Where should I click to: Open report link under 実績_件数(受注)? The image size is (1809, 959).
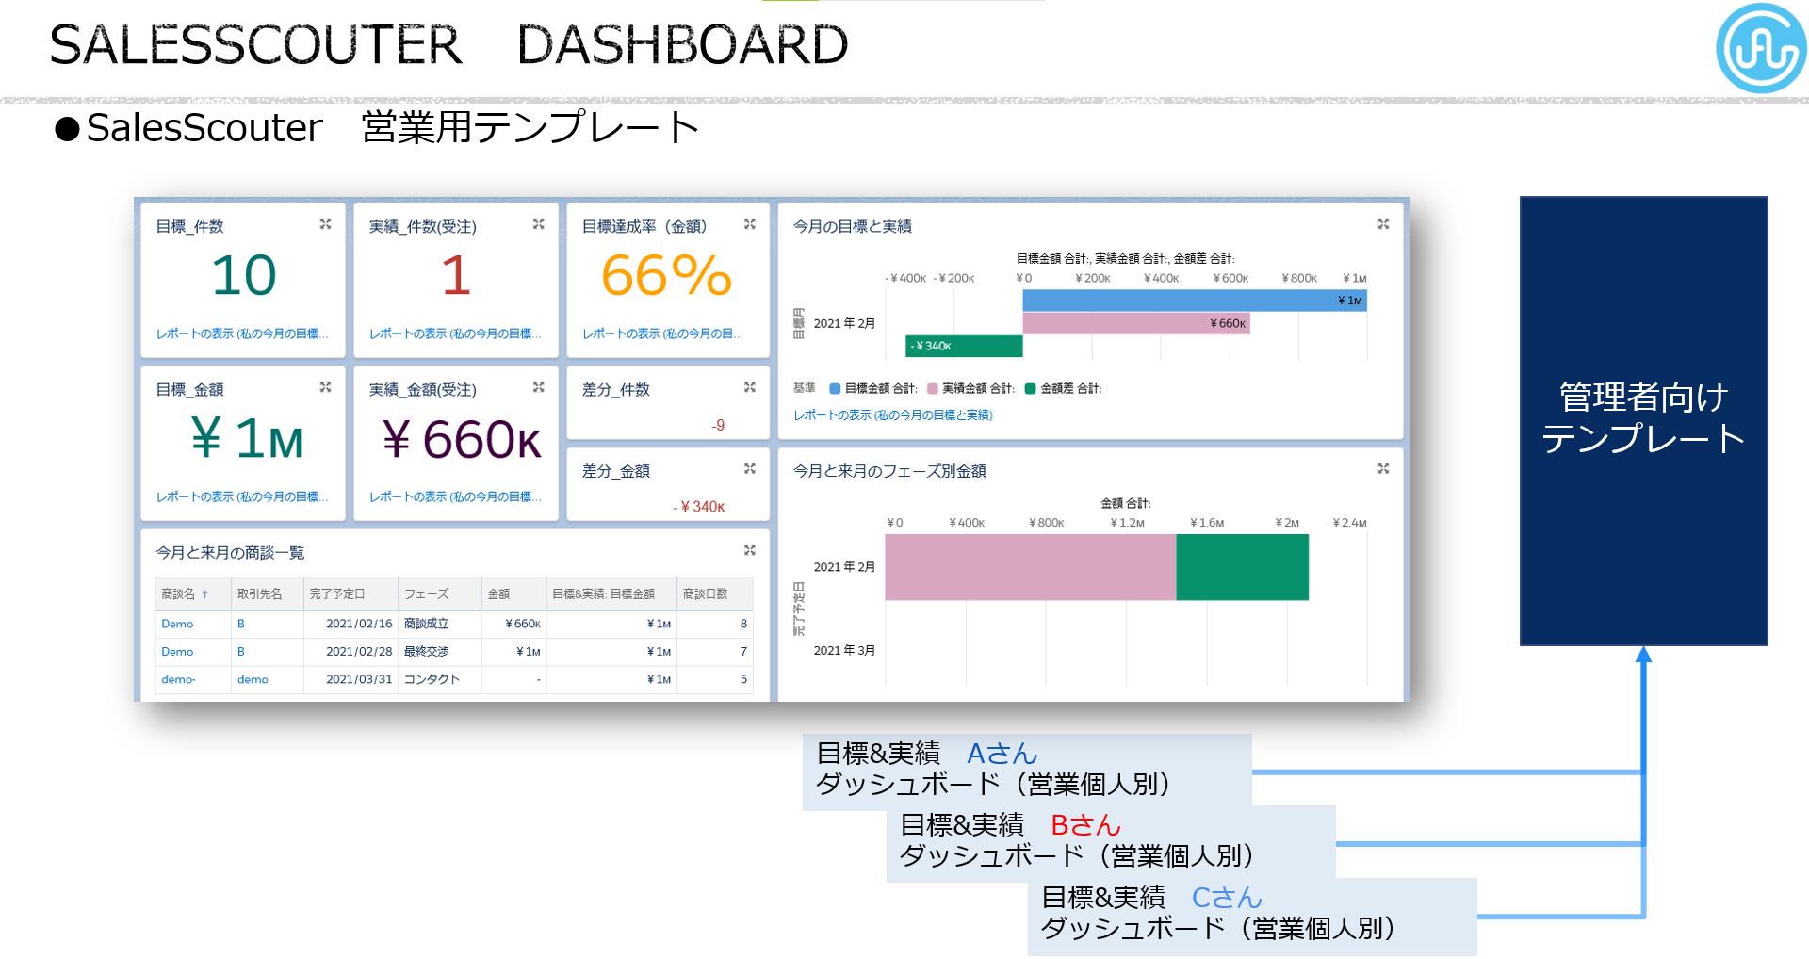click(455, 333)
